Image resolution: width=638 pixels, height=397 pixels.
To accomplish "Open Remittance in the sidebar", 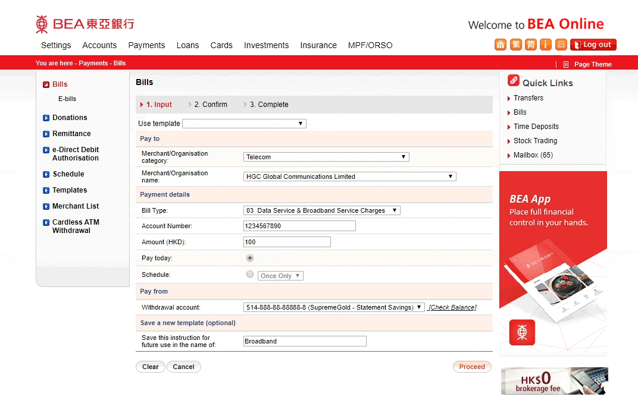I will (71, 134).
